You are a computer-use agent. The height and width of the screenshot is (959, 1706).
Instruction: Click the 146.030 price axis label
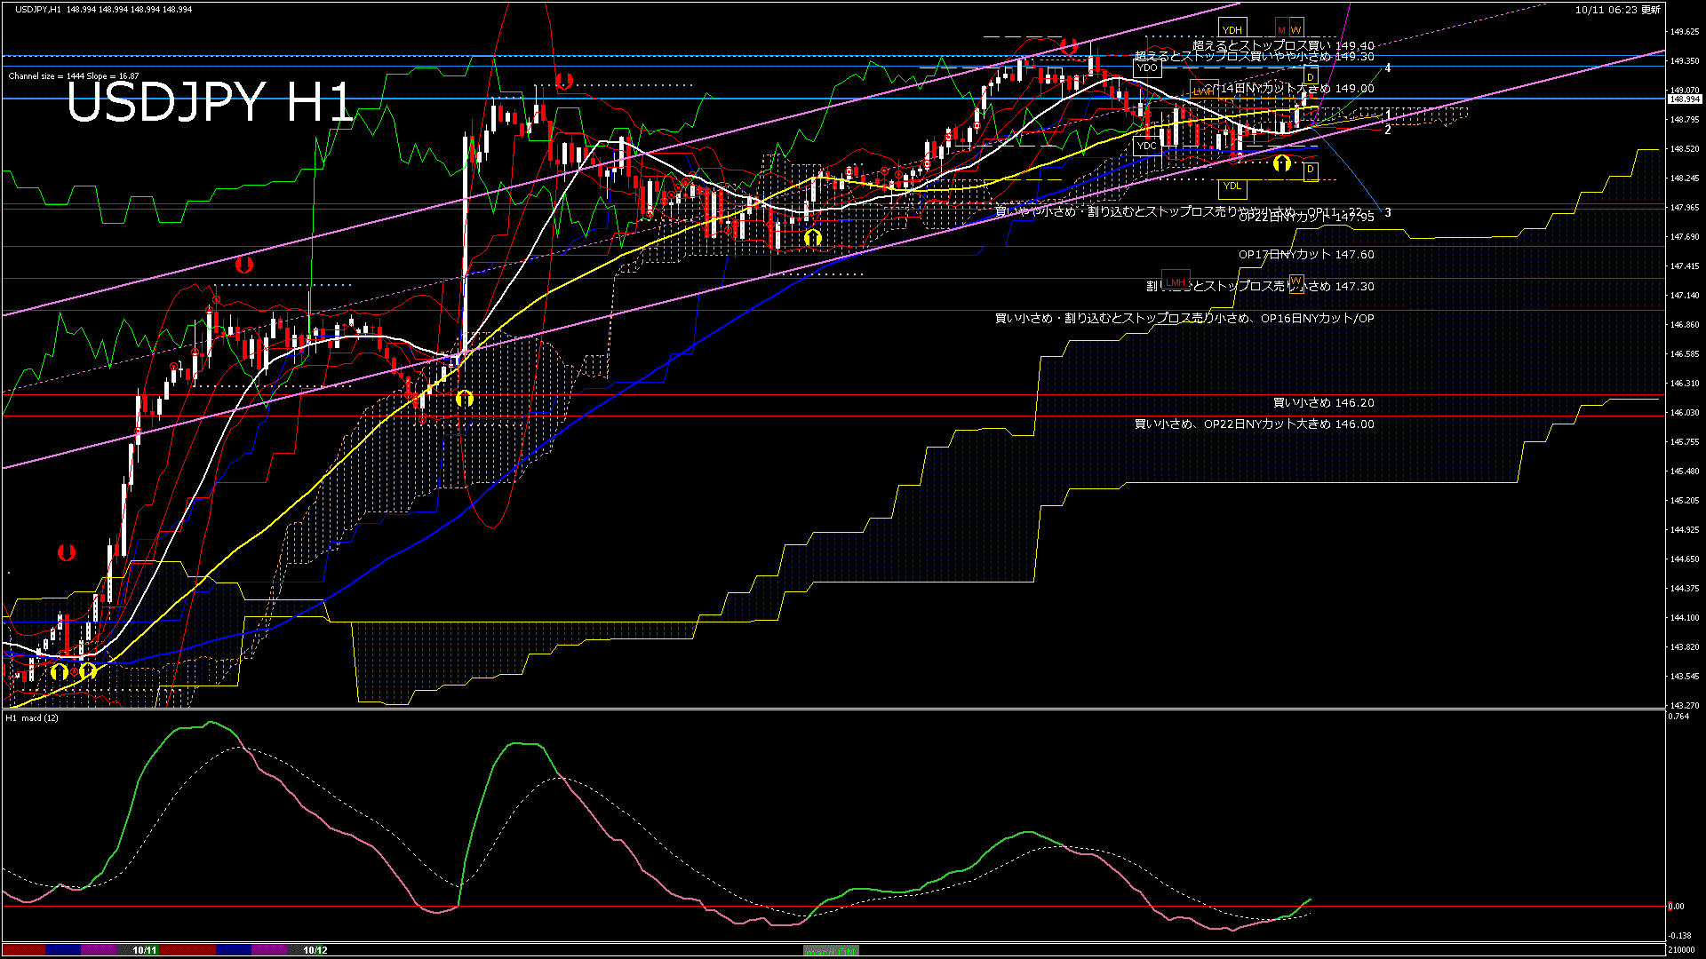[1685, 413]
